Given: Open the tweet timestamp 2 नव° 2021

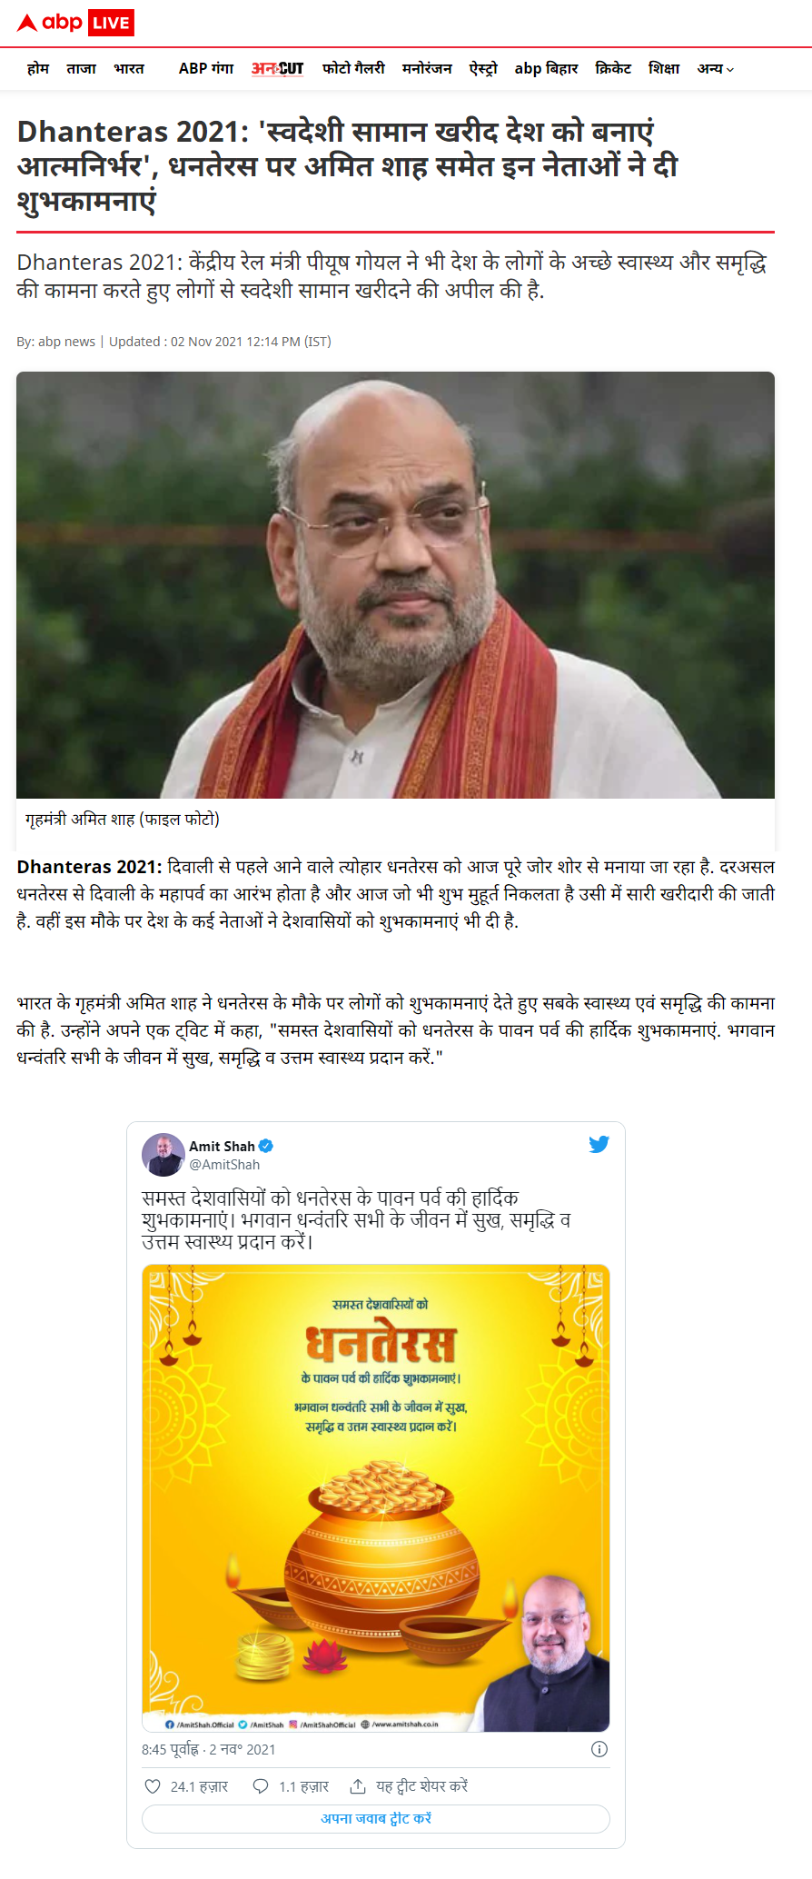Looking at the screenshot, I should pyautogui.click(x=243, y=1749).
